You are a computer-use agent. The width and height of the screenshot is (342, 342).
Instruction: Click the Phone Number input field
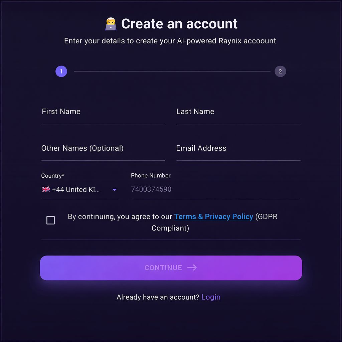click(x=215, y=189)
